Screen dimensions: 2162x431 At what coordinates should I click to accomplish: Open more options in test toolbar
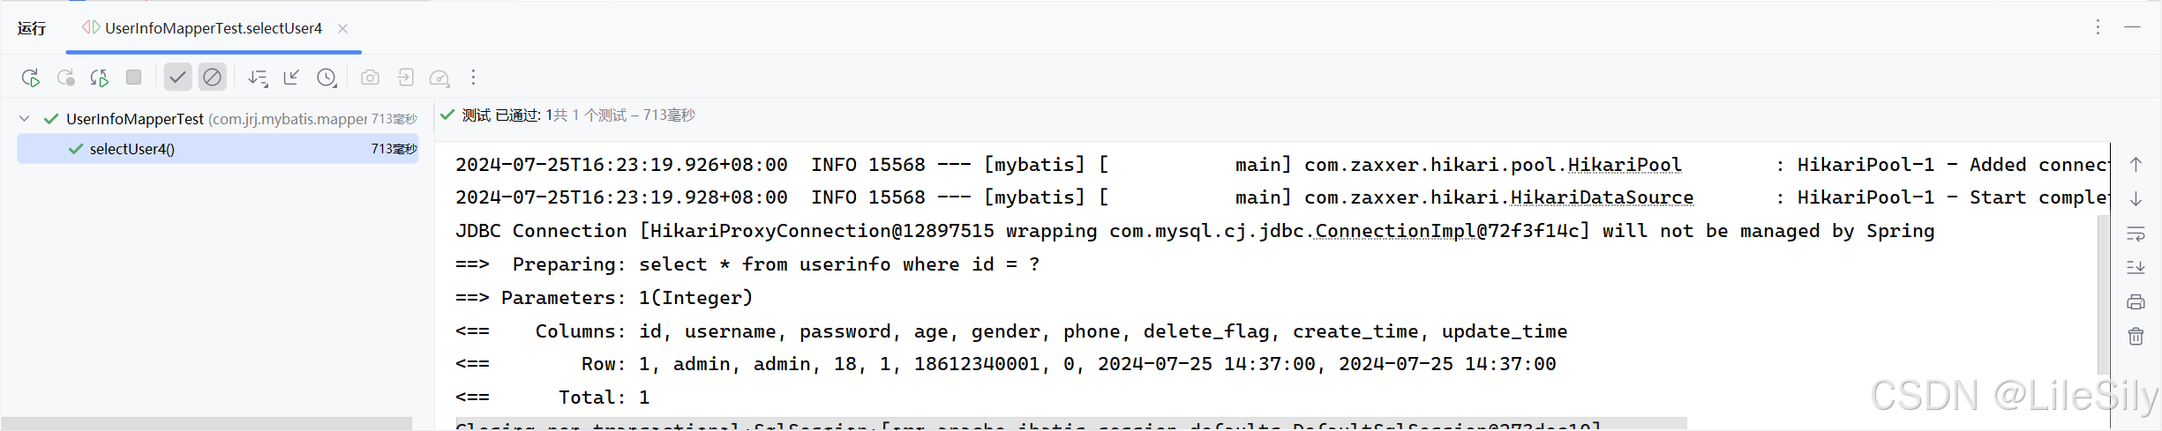474,78
